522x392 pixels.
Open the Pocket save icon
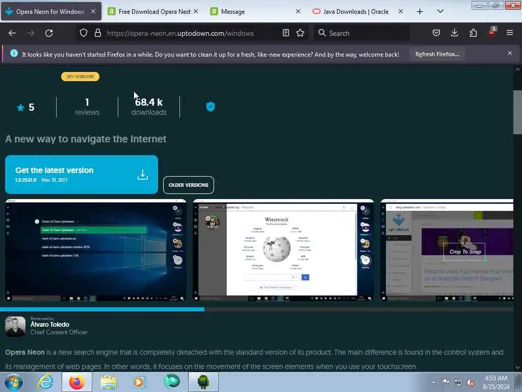436,33
